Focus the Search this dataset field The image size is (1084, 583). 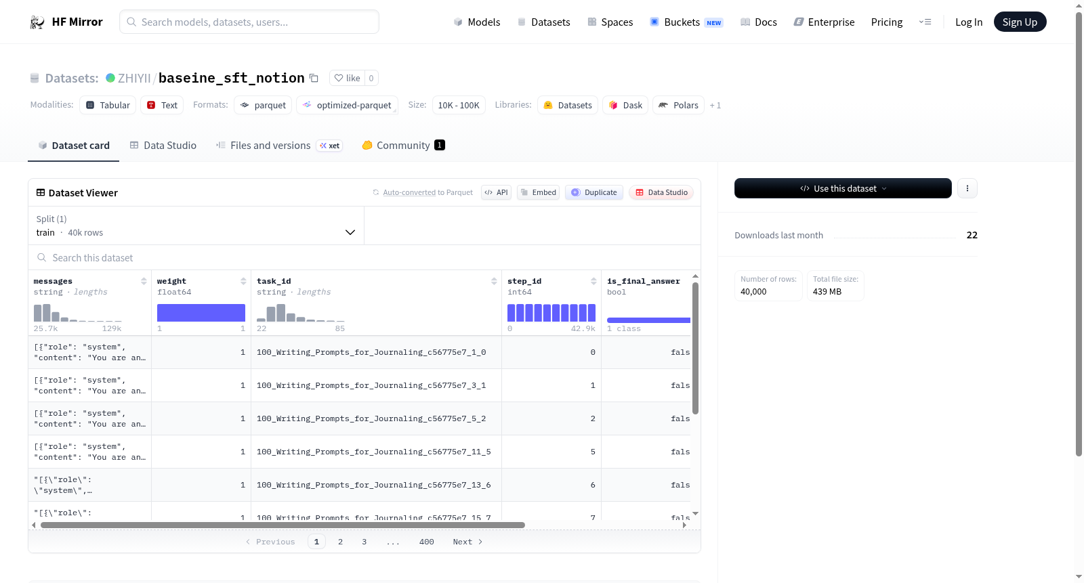click(364, 258)
